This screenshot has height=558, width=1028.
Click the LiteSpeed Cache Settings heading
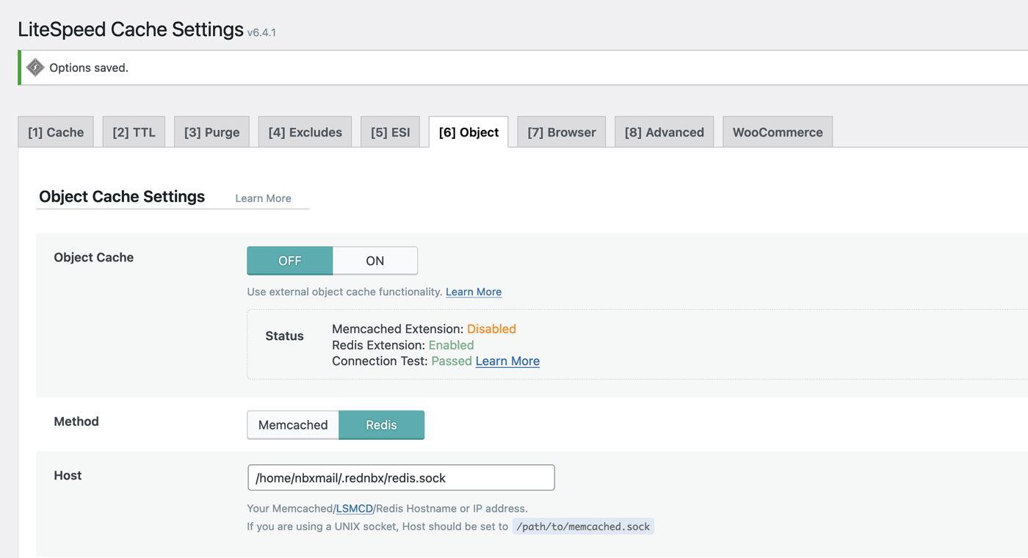(131, 29)
